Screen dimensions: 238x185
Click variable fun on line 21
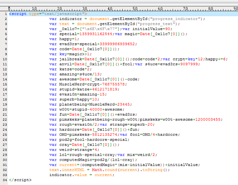(63, 114)
